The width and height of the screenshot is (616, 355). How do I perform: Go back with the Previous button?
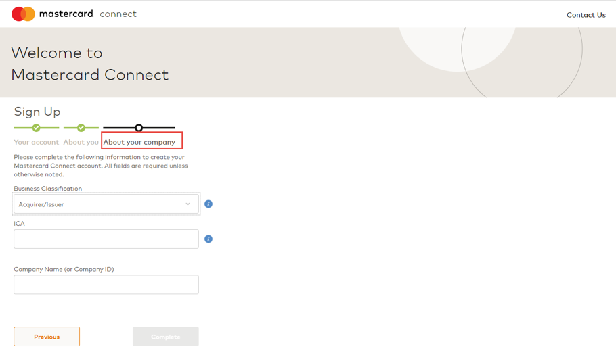(x=47, y=337)
